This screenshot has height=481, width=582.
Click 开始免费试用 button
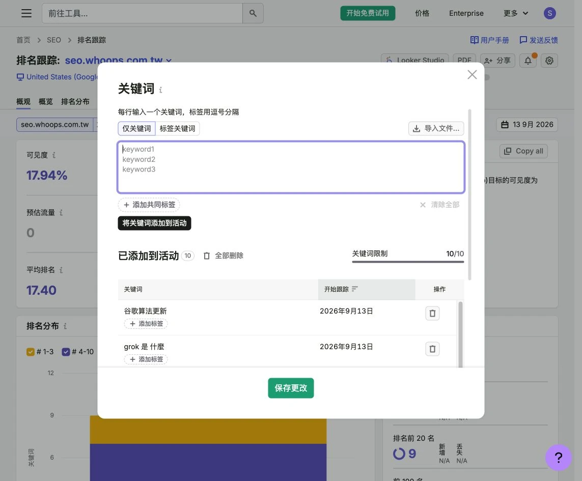tap(368, 13)
